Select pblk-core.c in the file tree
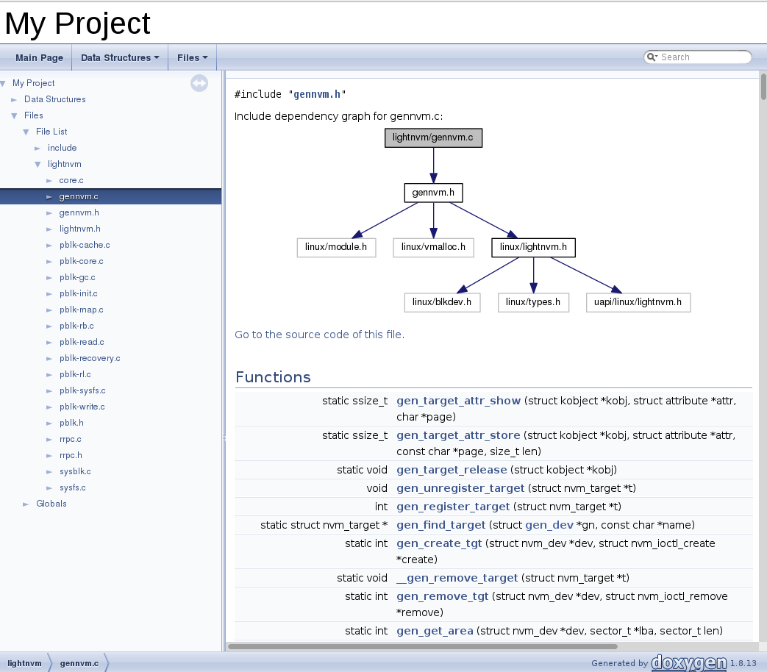Image resolution: width=767 pixels, height=672 pixels. click(x=81, y=261)
